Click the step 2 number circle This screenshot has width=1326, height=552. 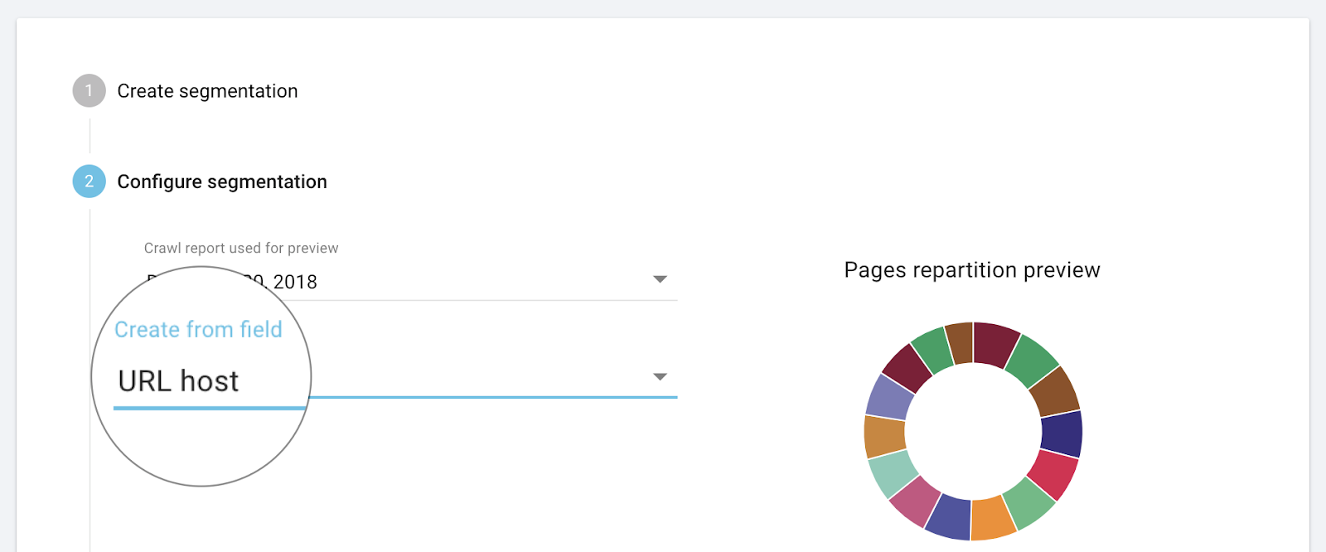pos(89,182)
